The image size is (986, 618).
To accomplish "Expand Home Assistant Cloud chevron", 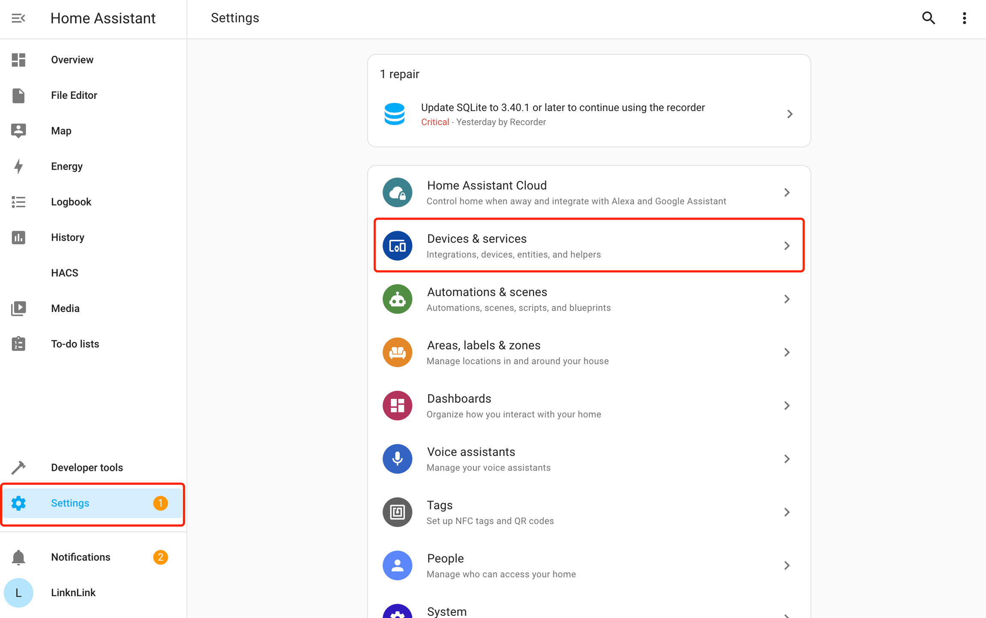I will pyautogui.click(x=787, y=193).
